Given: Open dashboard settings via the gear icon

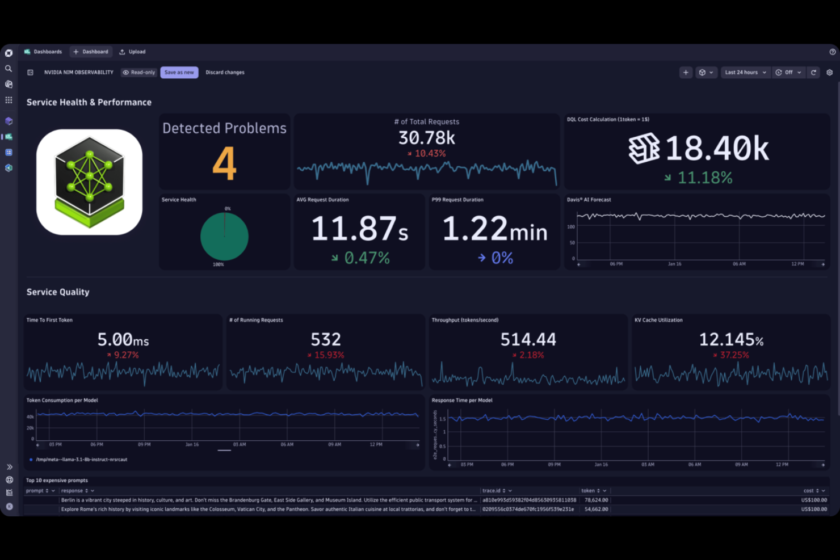Looking at the screenshot, I should point(830,72).
